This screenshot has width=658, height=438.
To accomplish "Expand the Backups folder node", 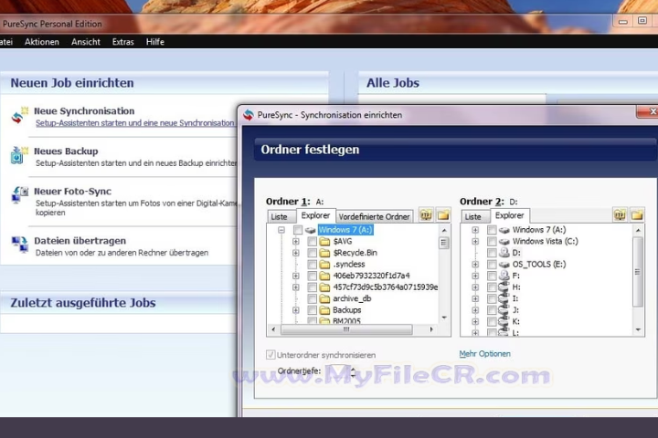I will (x=296, y=310).
